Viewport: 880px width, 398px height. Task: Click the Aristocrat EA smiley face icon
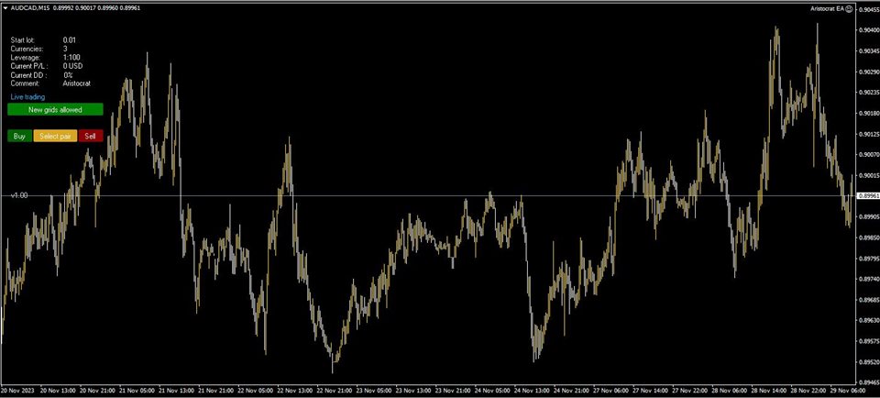point(849,8)
